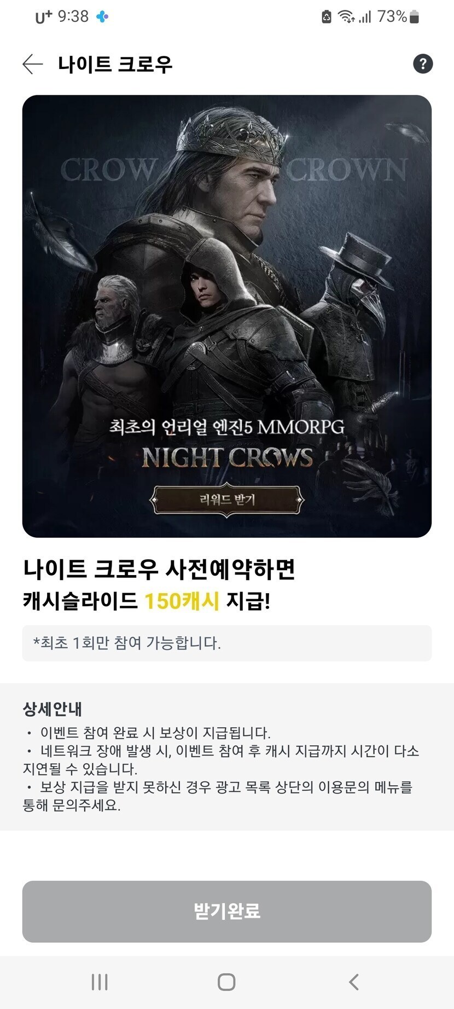
Task: Tap the yellow 150캐시 reward text
Action: pos(182,601)
